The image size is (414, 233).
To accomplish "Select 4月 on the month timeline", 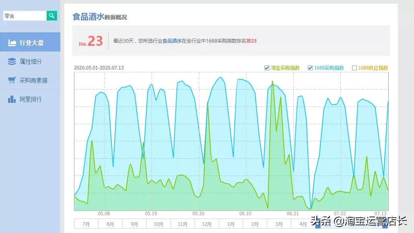I will pos(303,224).
